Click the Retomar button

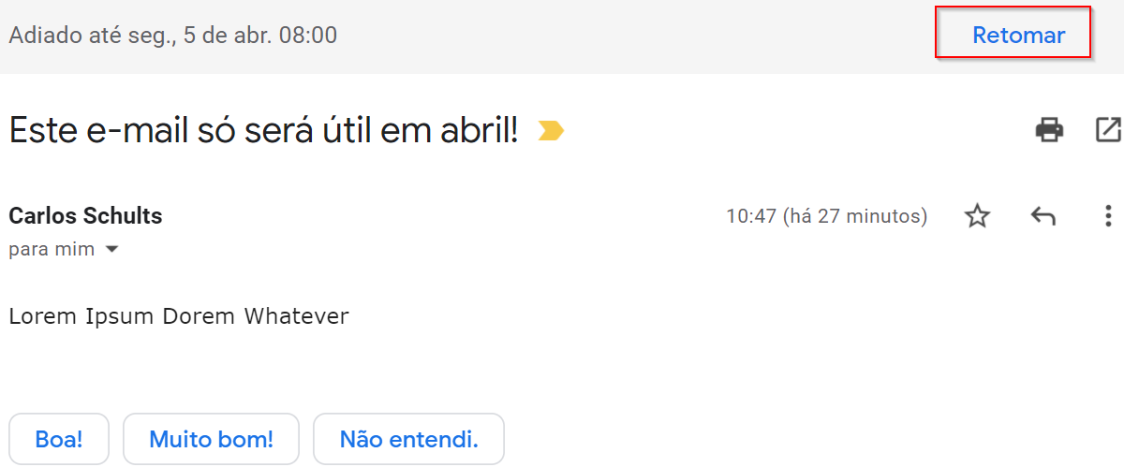pos(1018,36)
